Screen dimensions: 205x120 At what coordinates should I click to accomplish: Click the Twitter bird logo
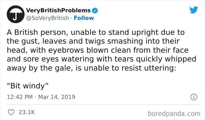coord(194,10)
